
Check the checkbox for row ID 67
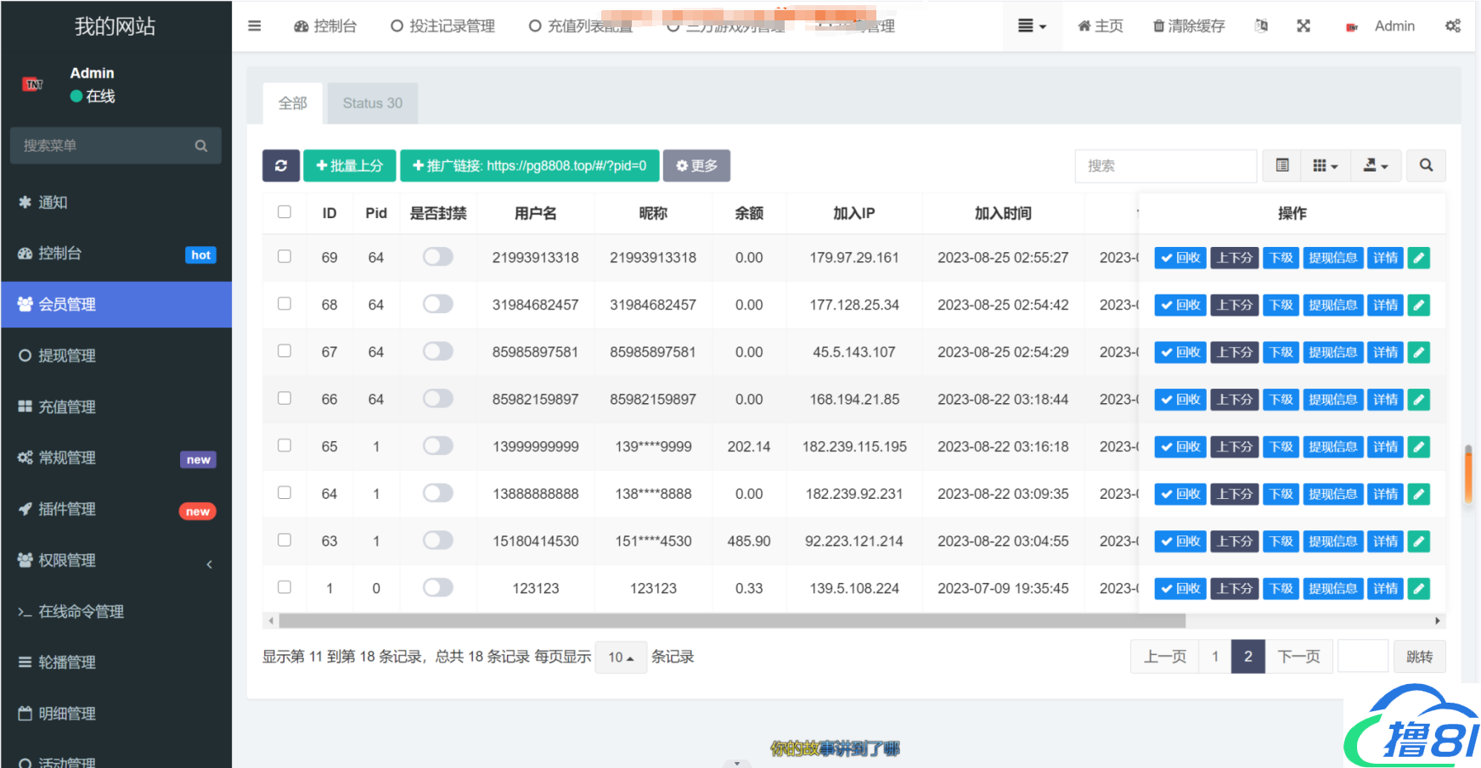284,351
